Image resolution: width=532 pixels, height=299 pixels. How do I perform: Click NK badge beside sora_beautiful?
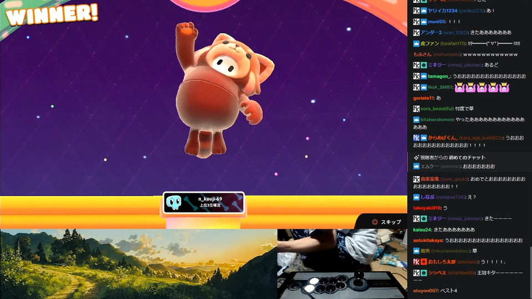[x=416, y=109]
